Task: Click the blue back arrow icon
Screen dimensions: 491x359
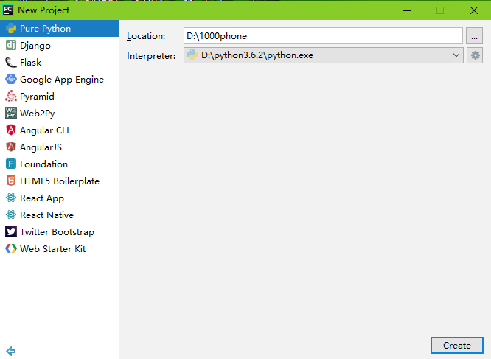Action: pos(10,351)
